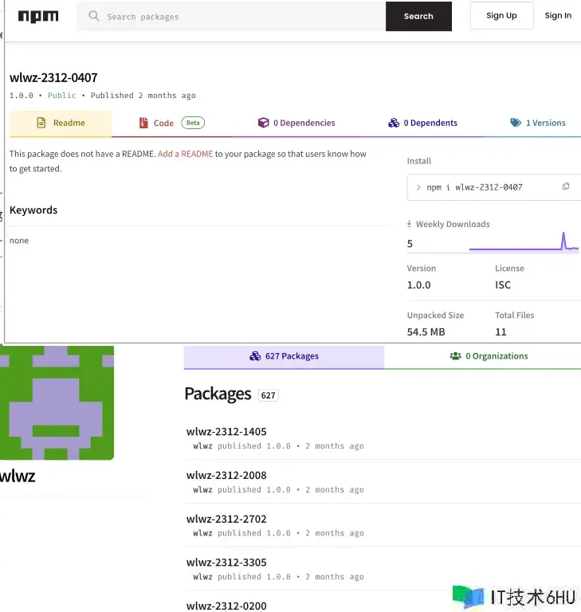Click the weekly downloads sparkline chart

click(524, 241)
